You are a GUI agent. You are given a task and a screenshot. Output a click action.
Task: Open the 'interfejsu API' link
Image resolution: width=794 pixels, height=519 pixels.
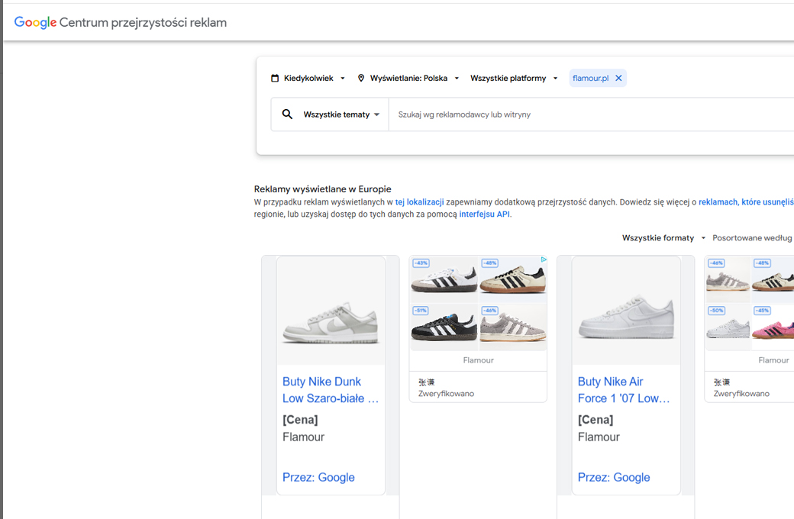click(x=484, y=214)
